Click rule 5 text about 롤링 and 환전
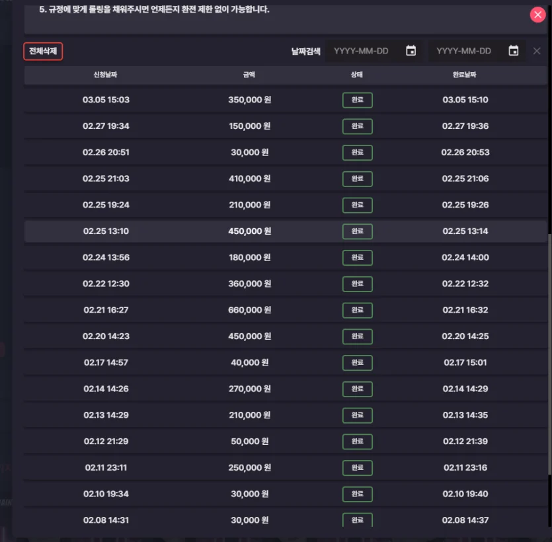 point(154,9)
